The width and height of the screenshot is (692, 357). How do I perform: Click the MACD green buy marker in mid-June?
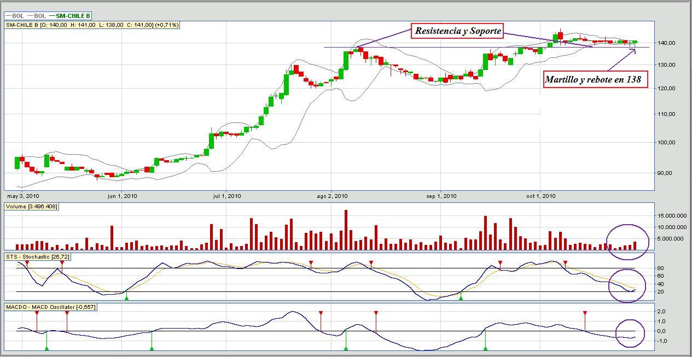click(x=152, y=348)
